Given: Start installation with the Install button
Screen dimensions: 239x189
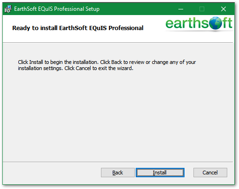Looking at the screenshot, I should (160, 173).
